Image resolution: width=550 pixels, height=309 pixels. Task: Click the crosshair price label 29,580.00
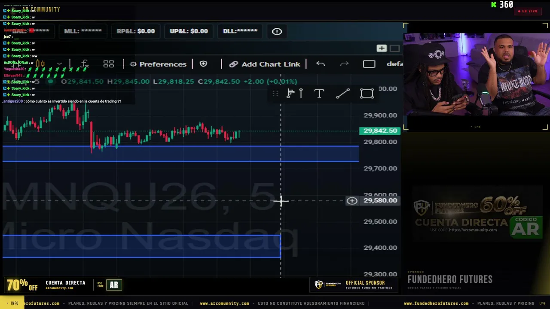380,200
